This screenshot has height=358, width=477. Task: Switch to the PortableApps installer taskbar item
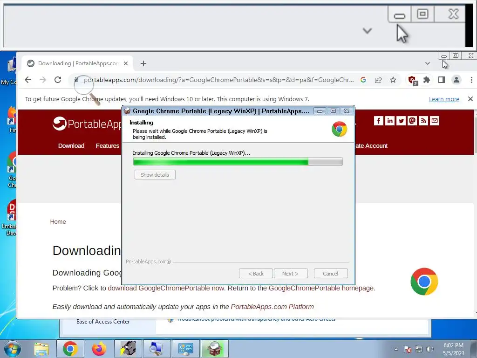click(215, 349)
